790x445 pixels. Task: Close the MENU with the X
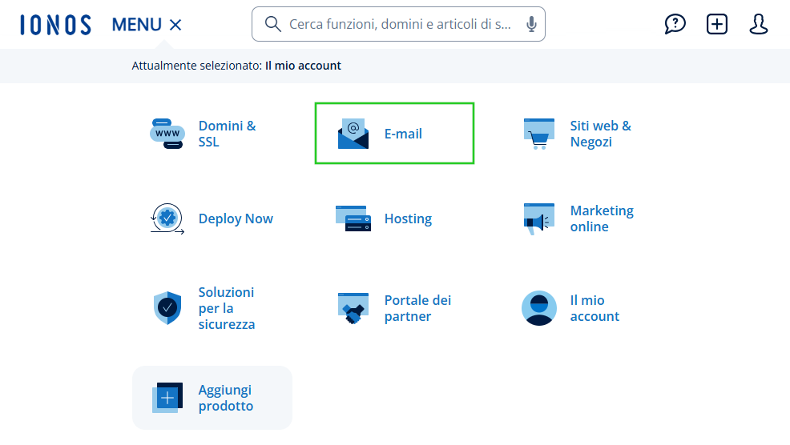coord(175,25)
